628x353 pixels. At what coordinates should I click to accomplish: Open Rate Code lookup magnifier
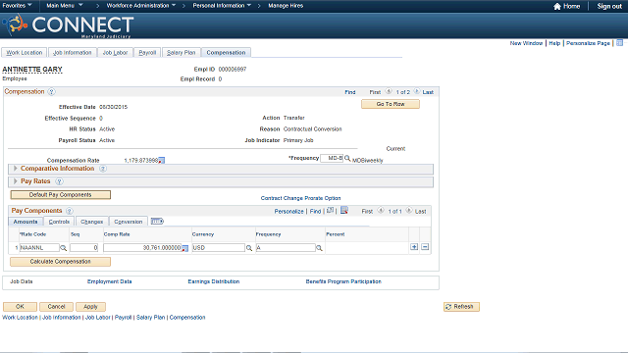(63, 248)
